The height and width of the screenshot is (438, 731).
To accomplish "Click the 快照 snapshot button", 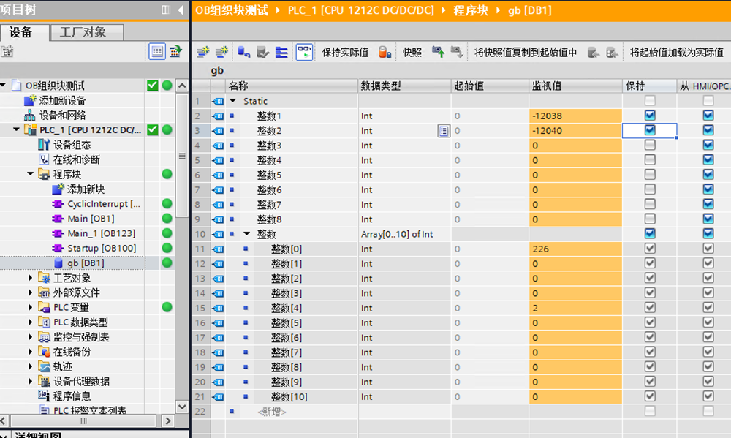I will coord(412,52).
